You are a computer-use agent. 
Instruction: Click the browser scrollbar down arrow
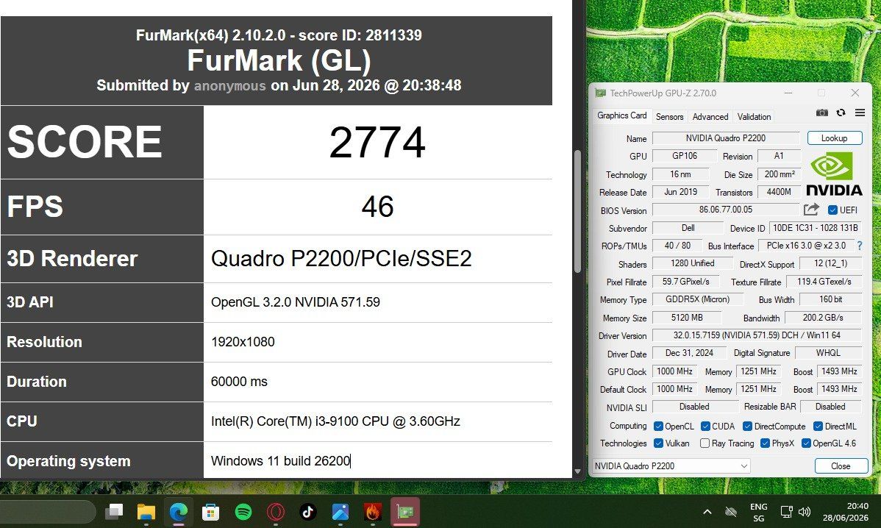point(577,472)
